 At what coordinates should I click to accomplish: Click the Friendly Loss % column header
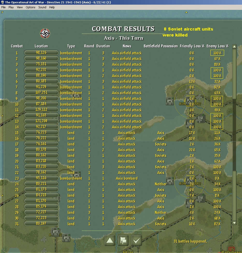tap(192, 46)
